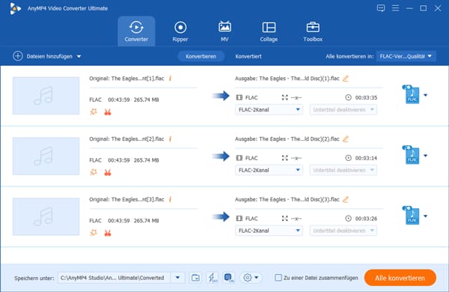
Task: Click duration 00:03:26 of third output
Action: [366, 219]
